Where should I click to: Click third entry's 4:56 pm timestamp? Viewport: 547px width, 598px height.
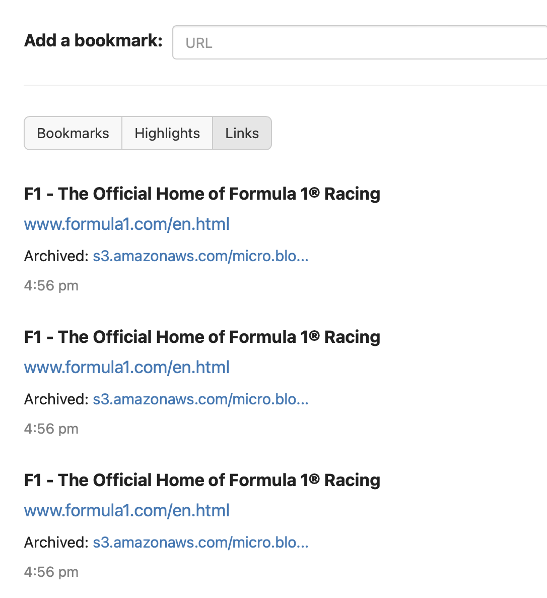tap(51, 572)
